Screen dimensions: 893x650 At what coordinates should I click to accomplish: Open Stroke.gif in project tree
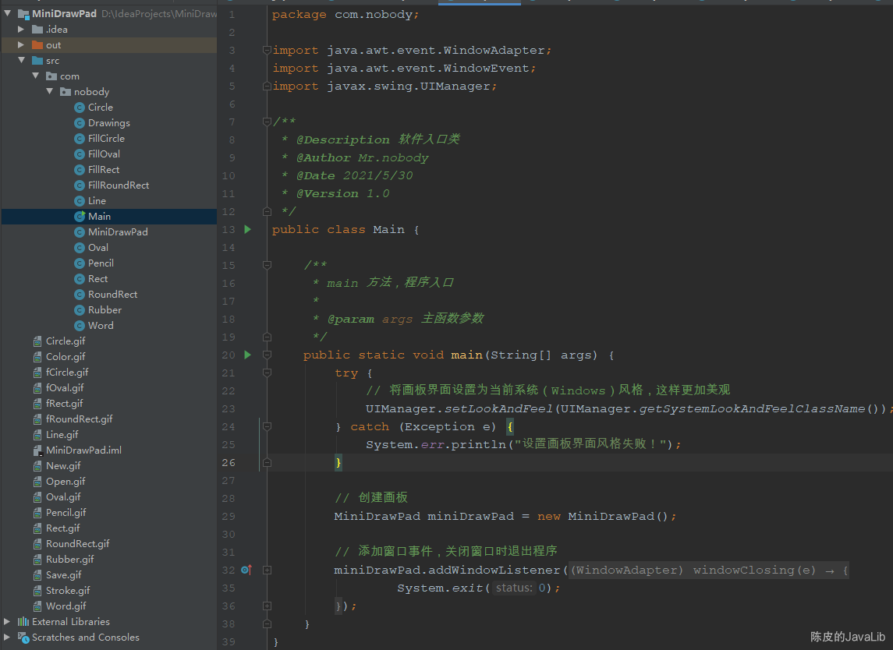click(x=68, y=591)
